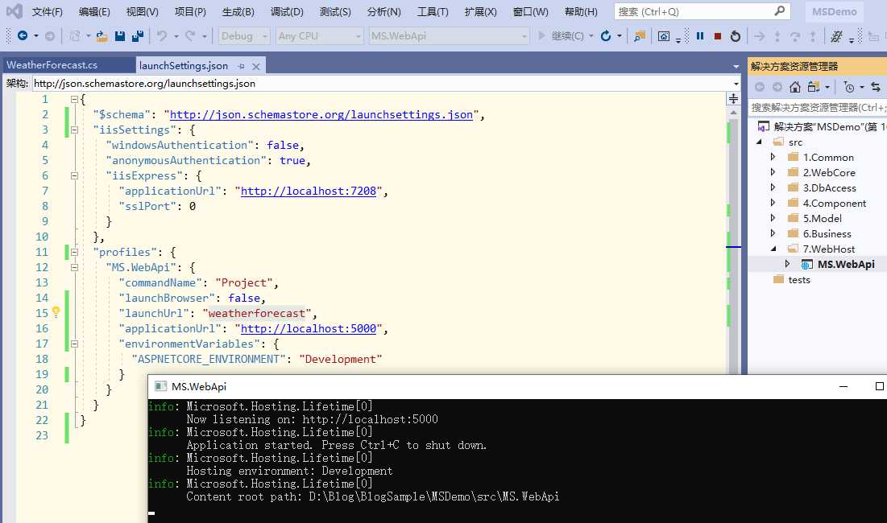Click the Save All icon
This screenshot has width=887, height=523.
[138, 36]
